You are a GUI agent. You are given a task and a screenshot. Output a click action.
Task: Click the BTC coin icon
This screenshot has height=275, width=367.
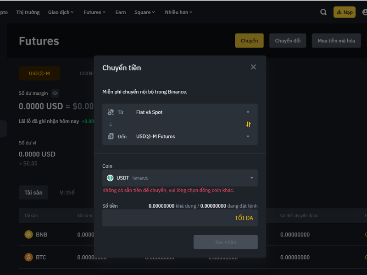(28, 257)
